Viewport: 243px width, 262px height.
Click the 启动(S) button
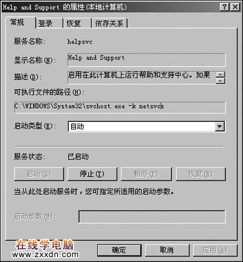[39, 174]
